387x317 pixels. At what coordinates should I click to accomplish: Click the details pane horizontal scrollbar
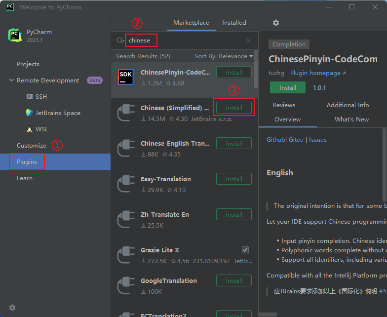point(268,315)
